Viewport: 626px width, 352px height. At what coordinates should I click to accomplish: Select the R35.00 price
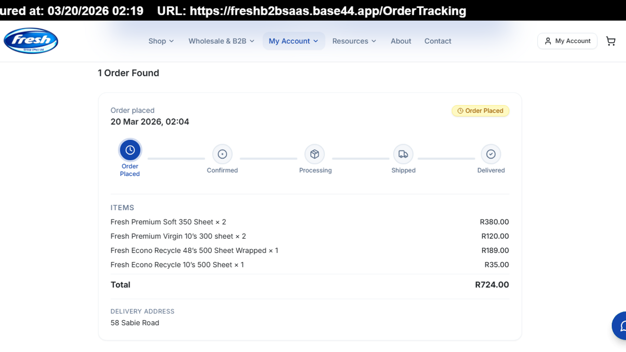[496, 264]
